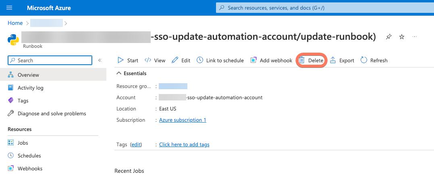Click here to add tags link

coord(184,145)
